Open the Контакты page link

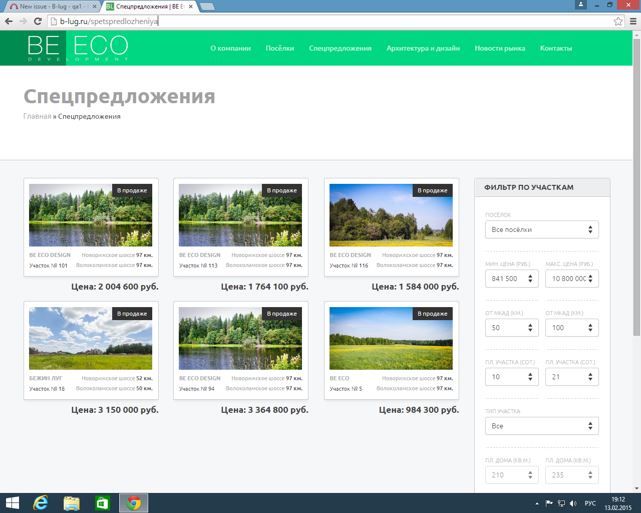point(556,48)
